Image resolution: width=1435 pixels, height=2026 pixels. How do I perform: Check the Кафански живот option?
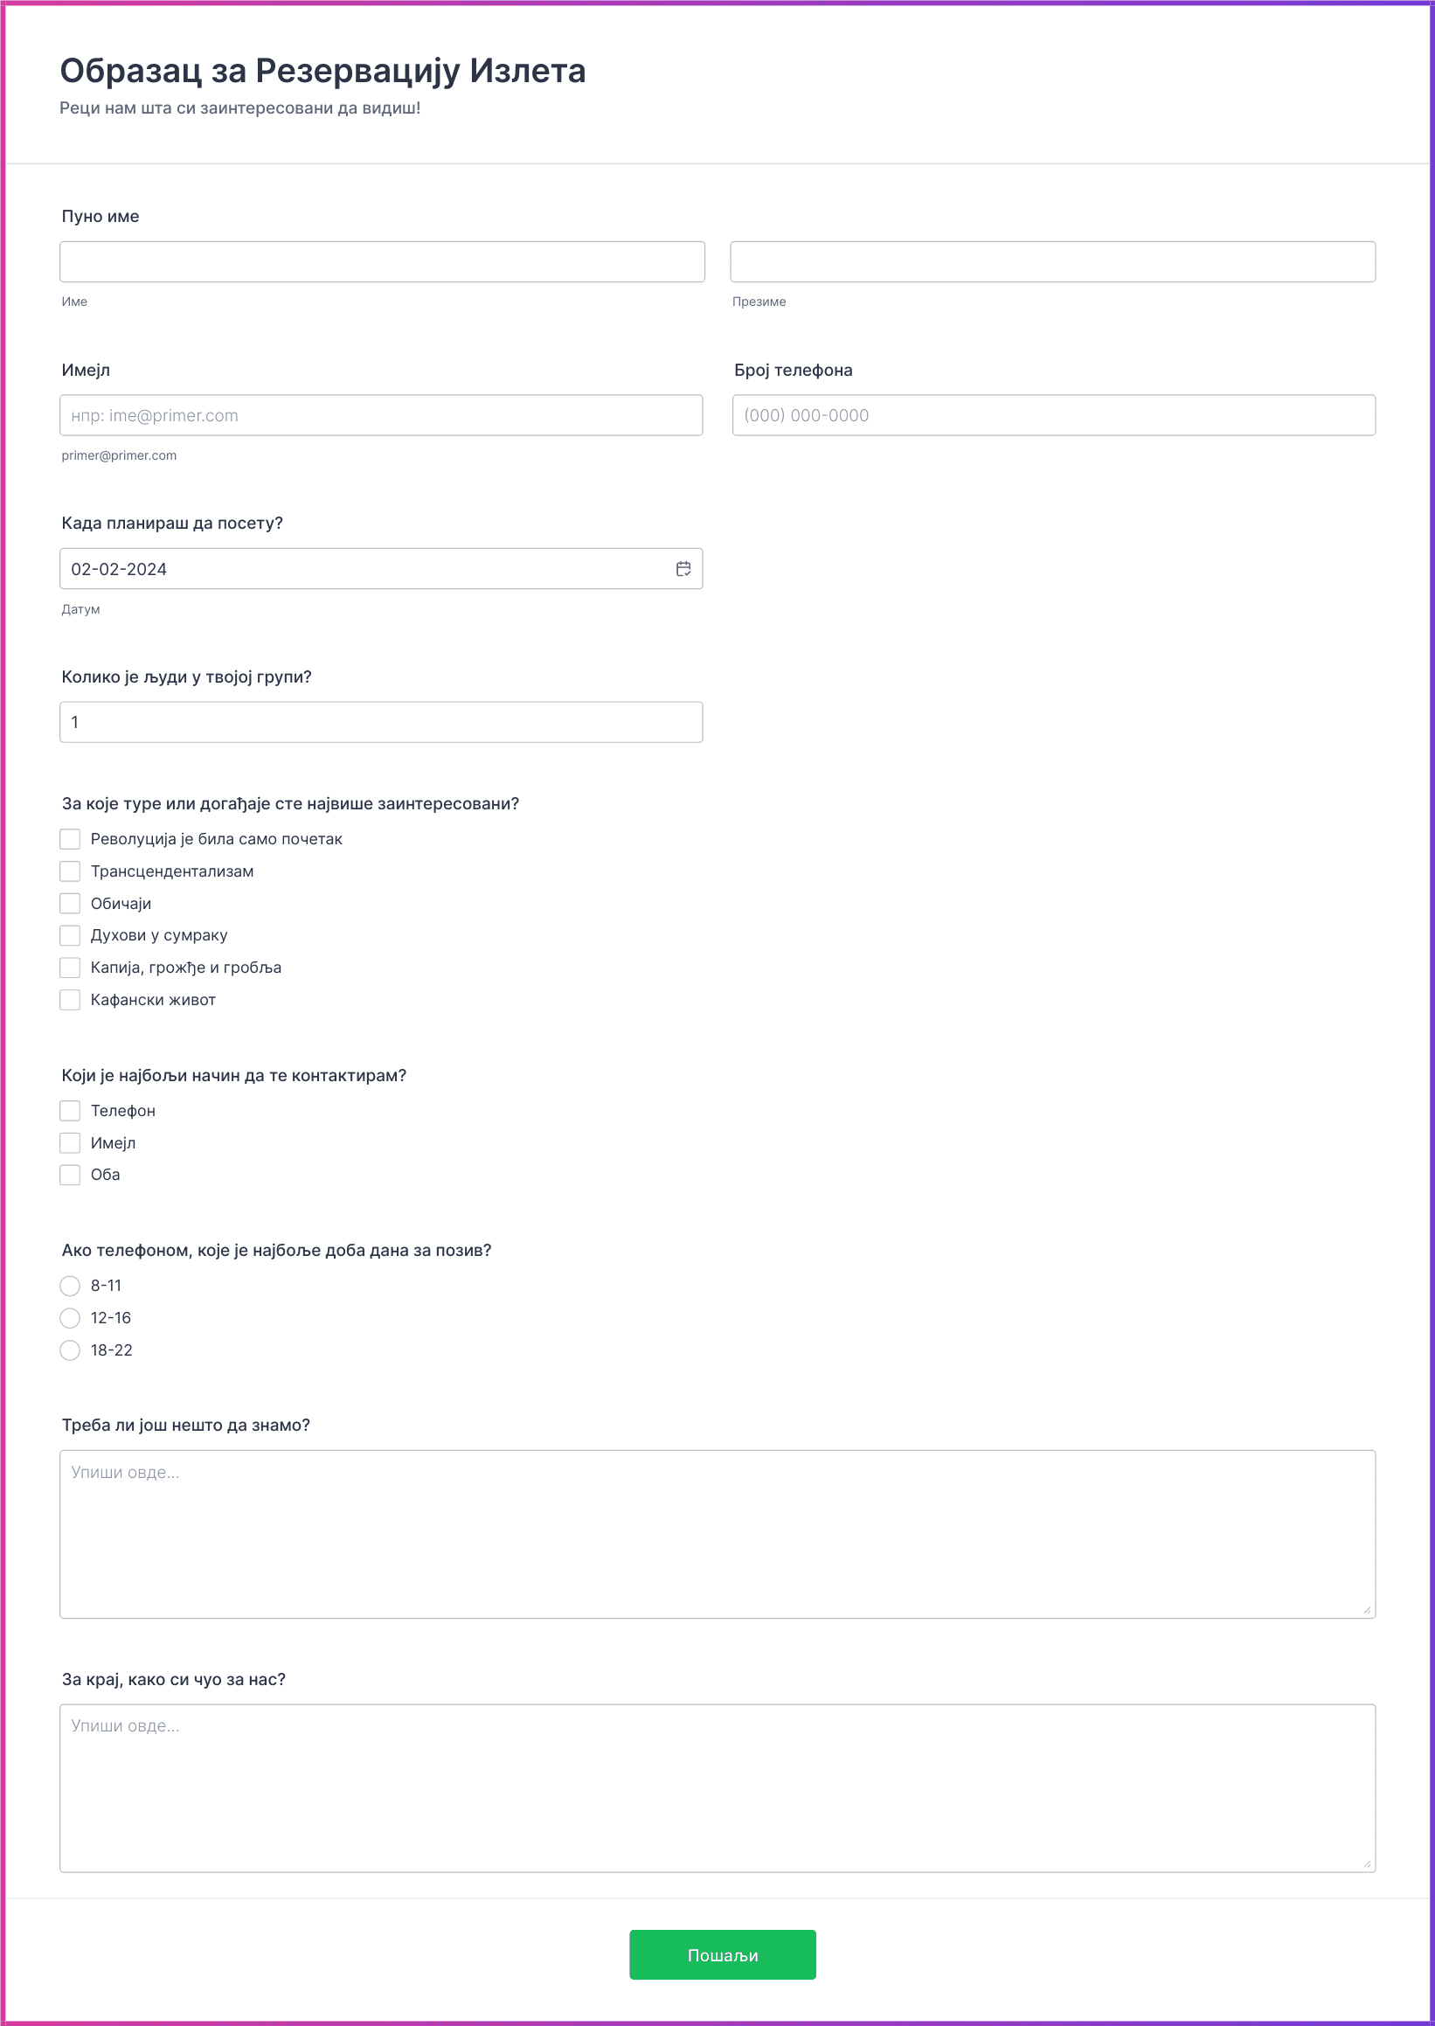70,999
